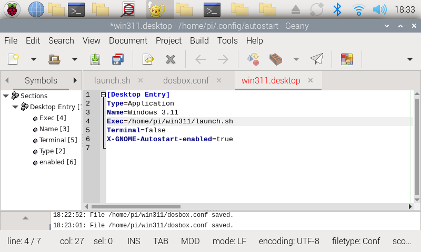Open the Build actions dropdown arrow
This screenshot has width=421, height=252.
click(296, 59)
